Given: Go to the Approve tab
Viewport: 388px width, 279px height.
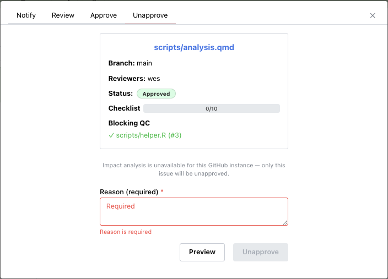Looking at the screenshot, I should click(x=104, y=15).
